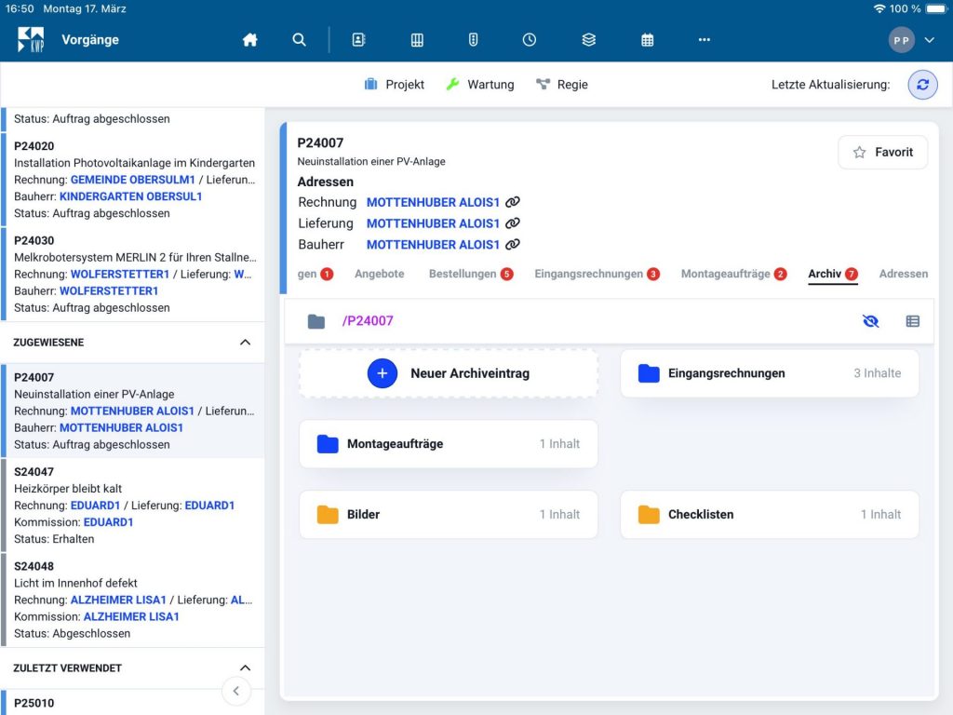Switch to the Adressen tab

click(x=903, y=274)
